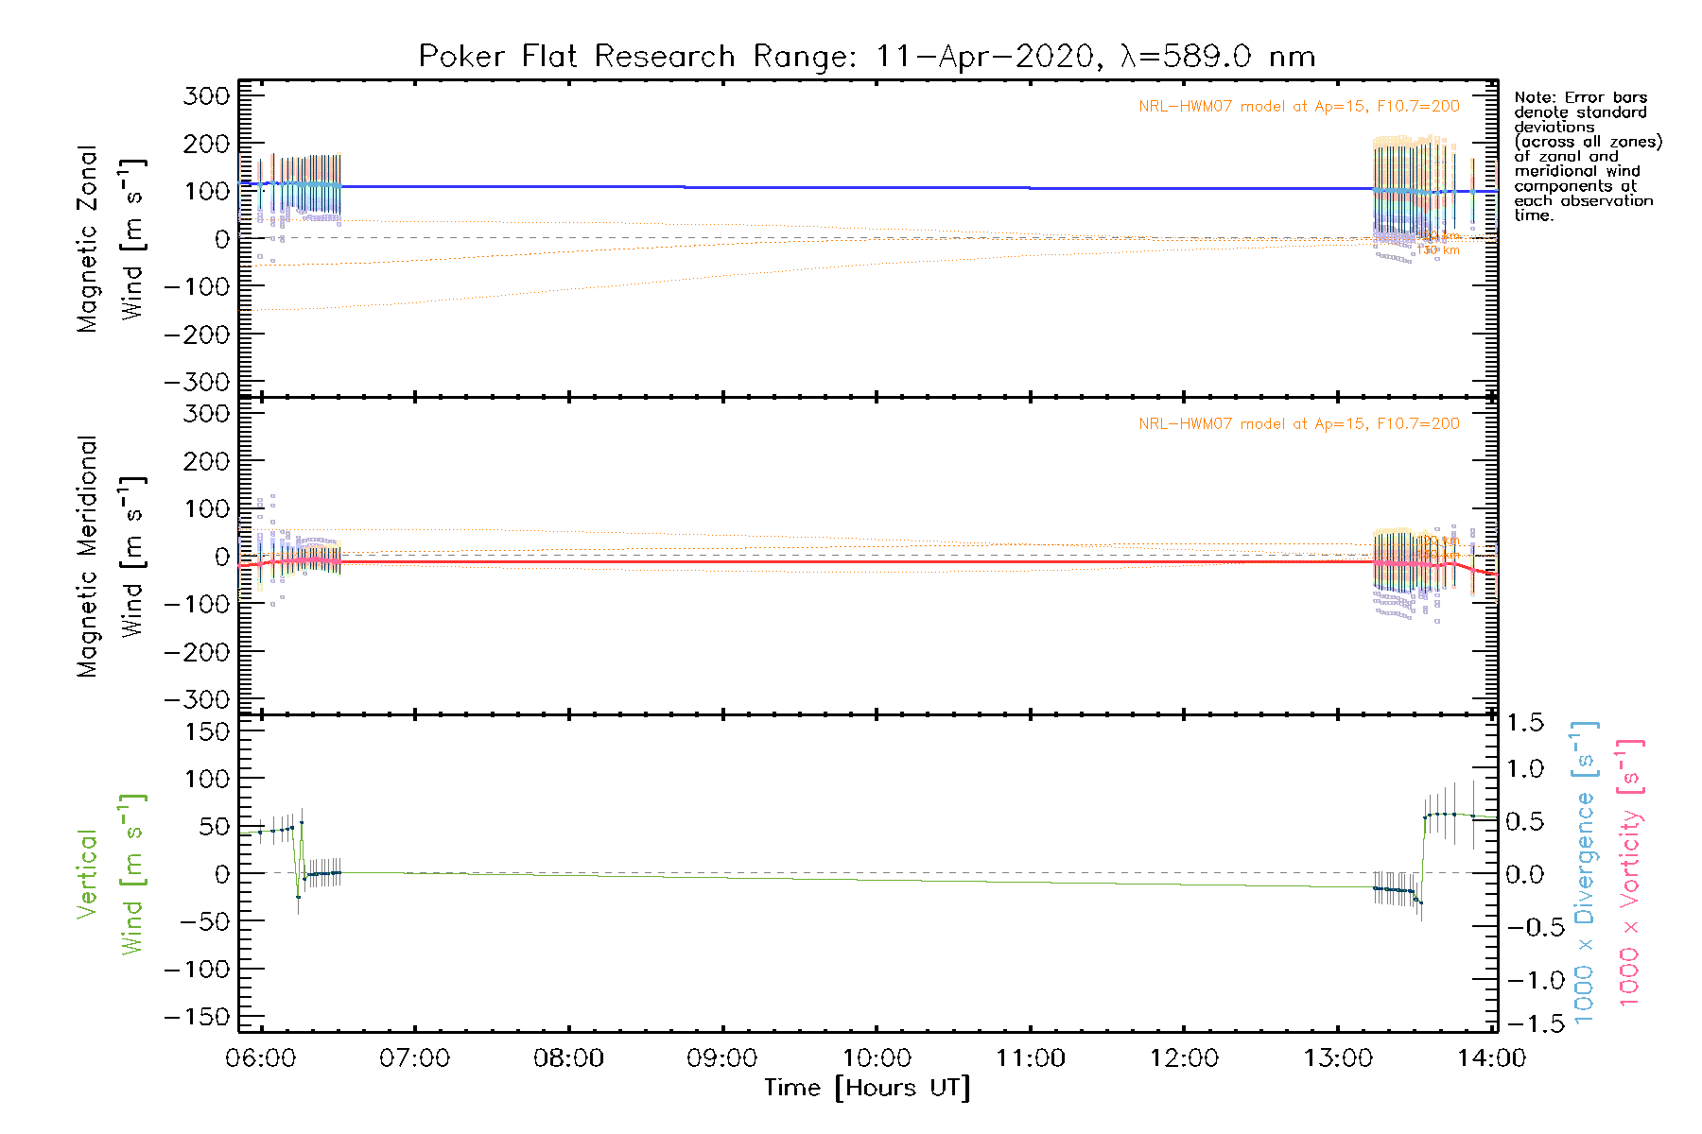Click the 14:00 time tick label
Image resolution: width=1702 pixels, height=1134 pixels.
click(x=1491, y=1058)
